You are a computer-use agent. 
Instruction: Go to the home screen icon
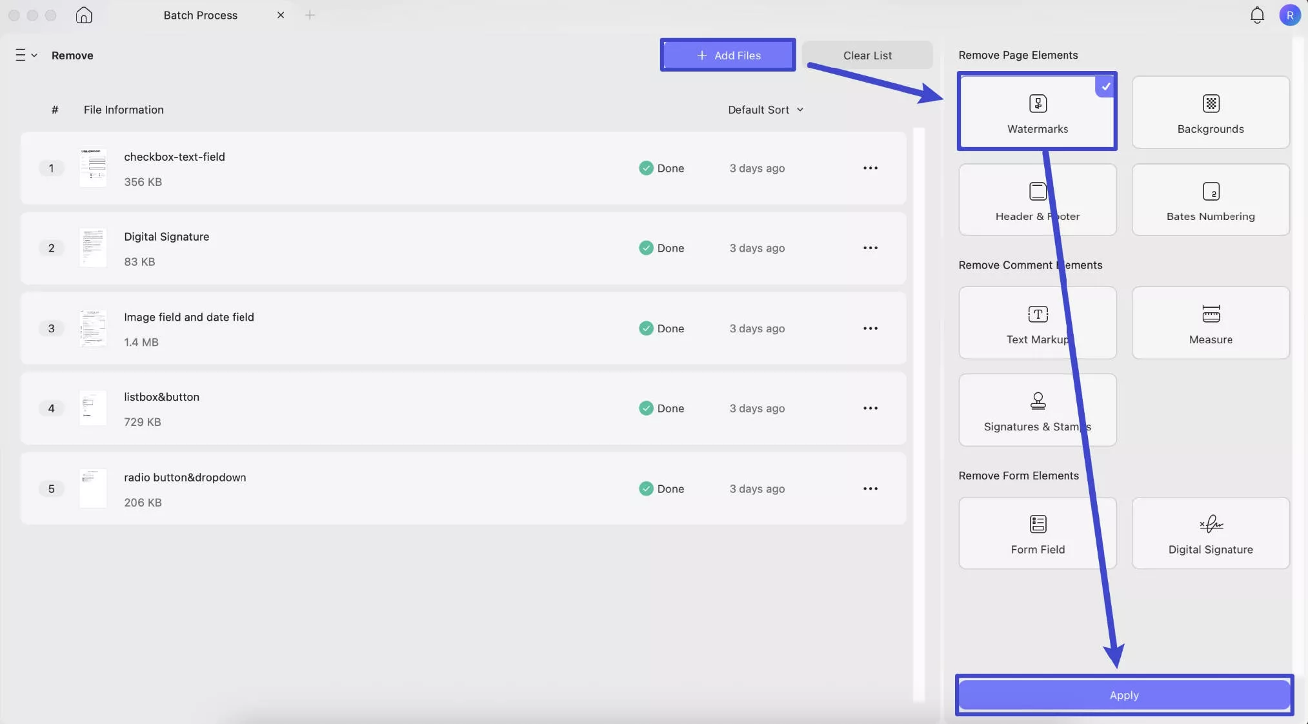pyautogui.click(x=84, y=15)
